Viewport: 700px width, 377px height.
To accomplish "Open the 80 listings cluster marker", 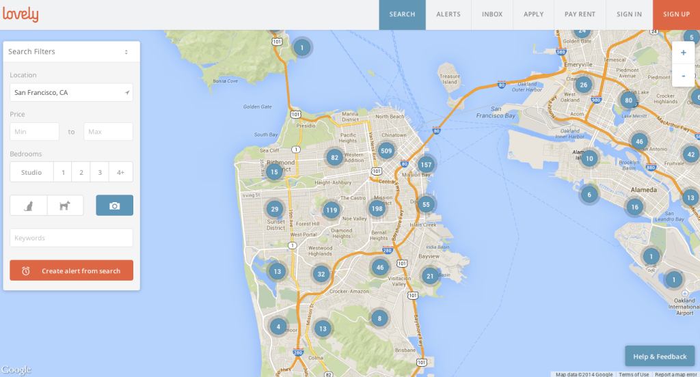I will [629, 100].
